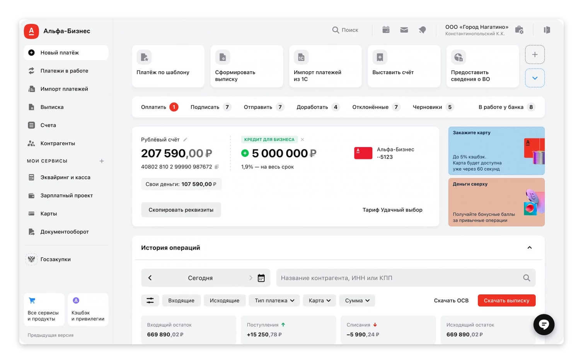This screenshot has width=583, height=364.
Task: Add a service with plus next to МОИ СЕРВИСЫ
Action: [x=102, y=161]
